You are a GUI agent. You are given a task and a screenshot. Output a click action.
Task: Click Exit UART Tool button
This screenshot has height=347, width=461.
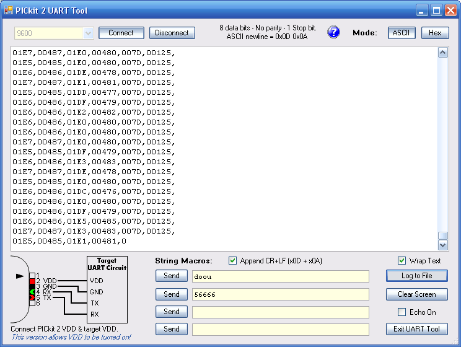[x=416, y=329]
